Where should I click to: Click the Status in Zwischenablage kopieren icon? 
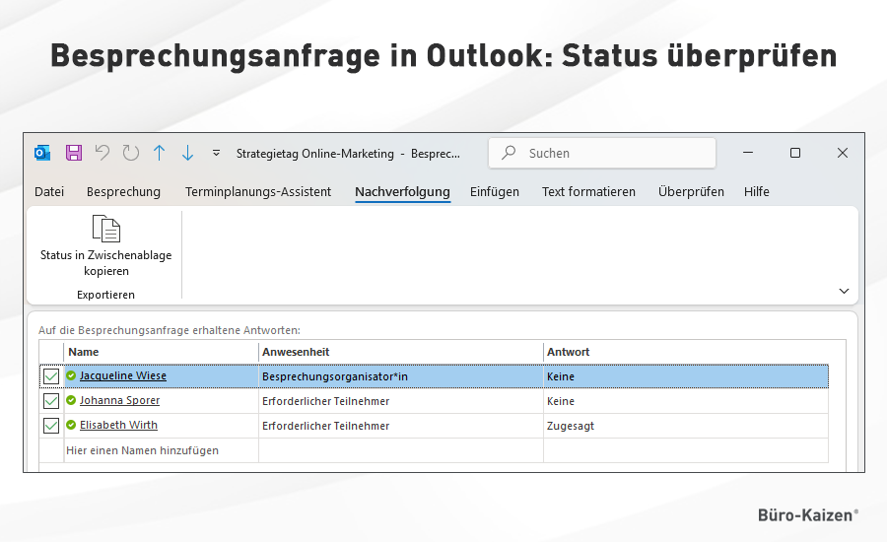coord(105,229)
